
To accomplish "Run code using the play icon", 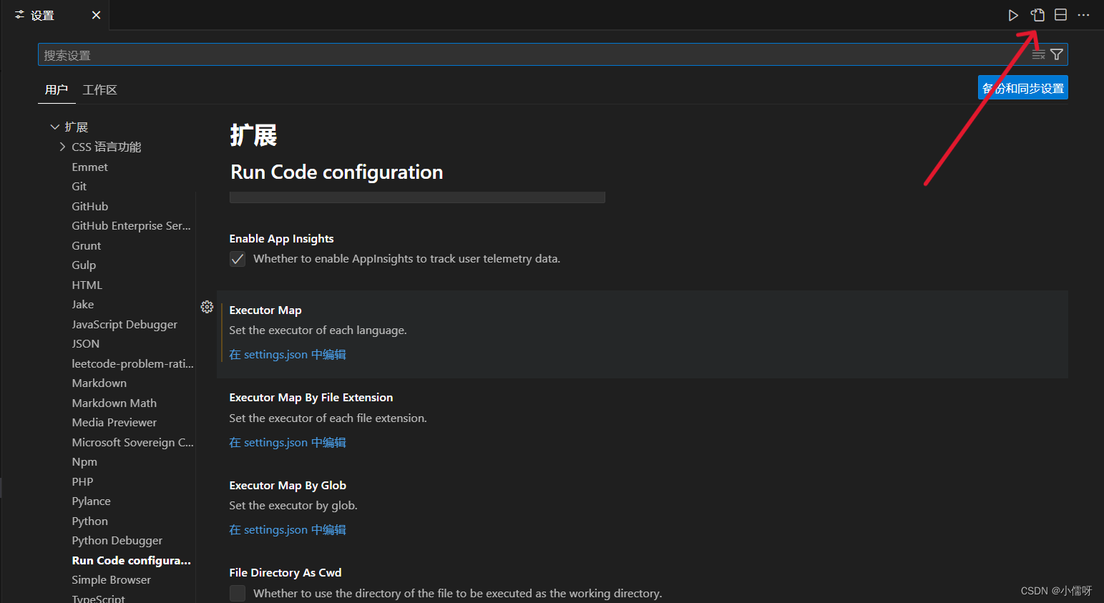I will click(x=1013, y=14).
